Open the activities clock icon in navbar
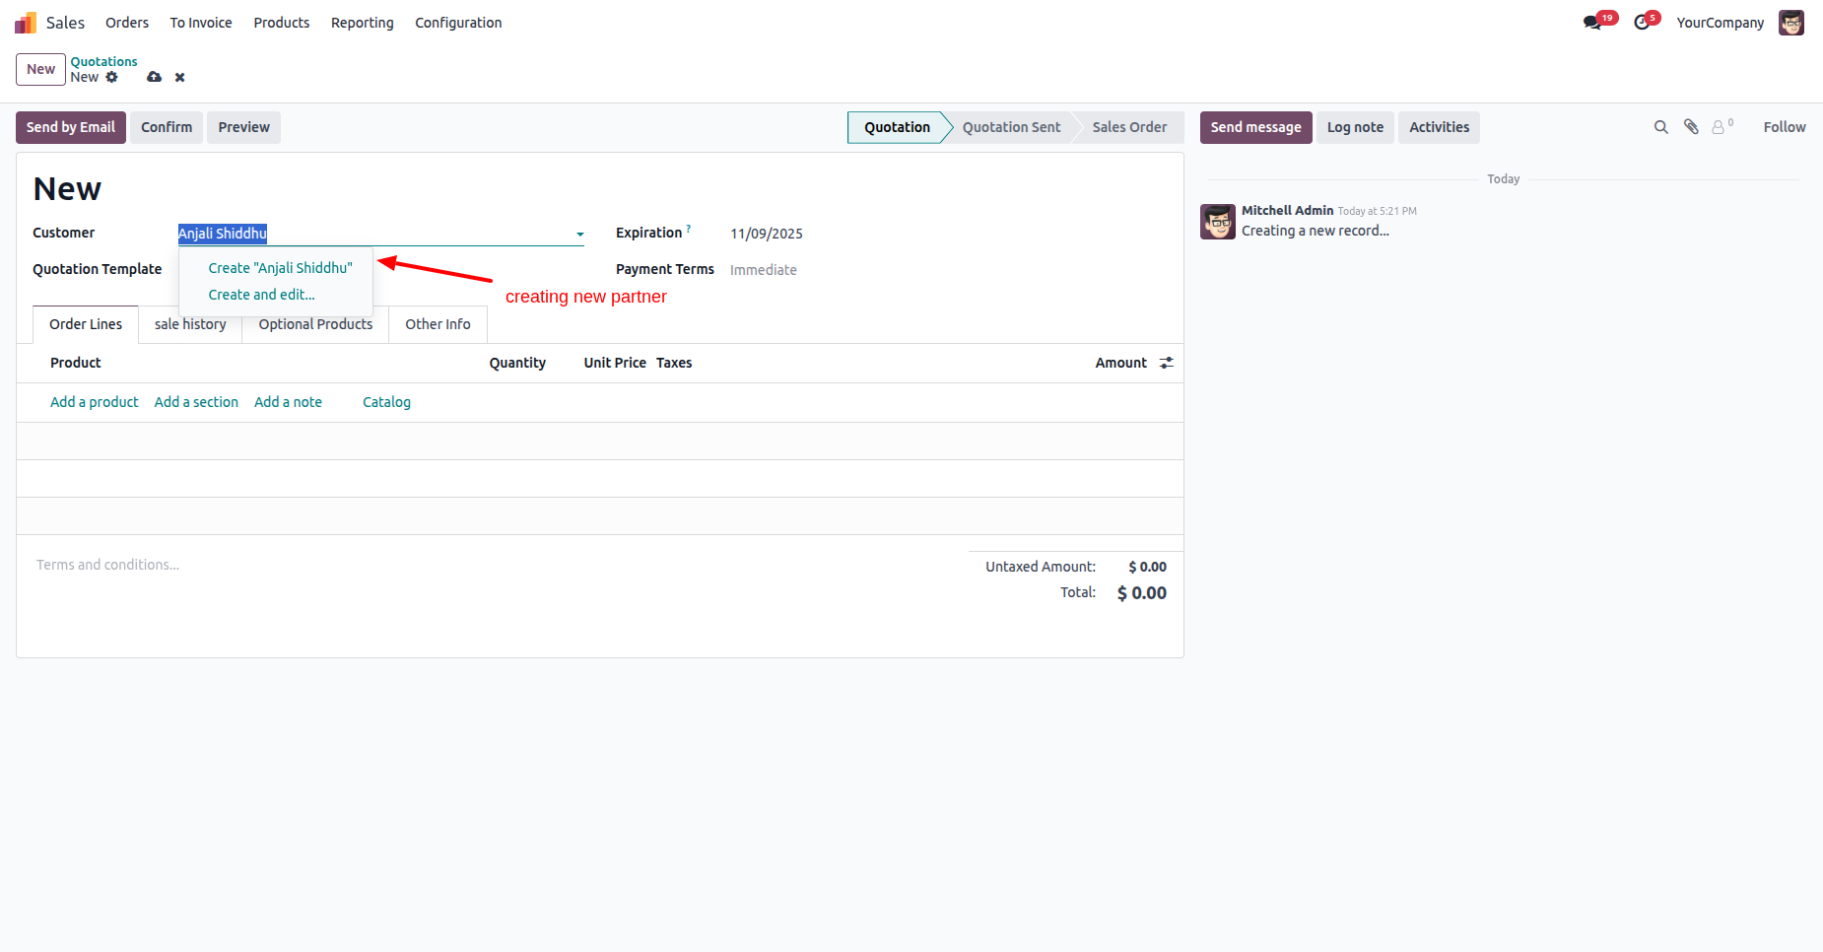 [x=1642, y=23]
